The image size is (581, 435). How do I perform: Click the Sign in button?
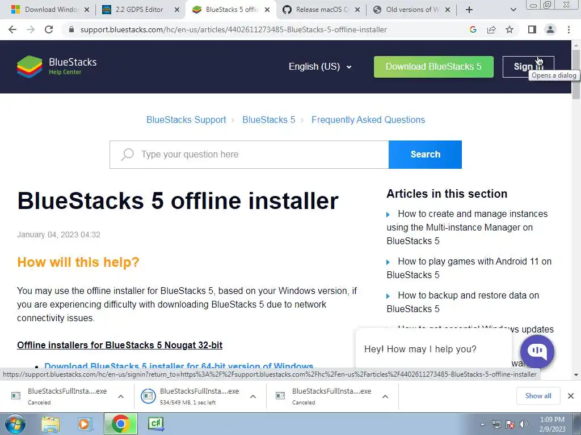click(528, 67)
